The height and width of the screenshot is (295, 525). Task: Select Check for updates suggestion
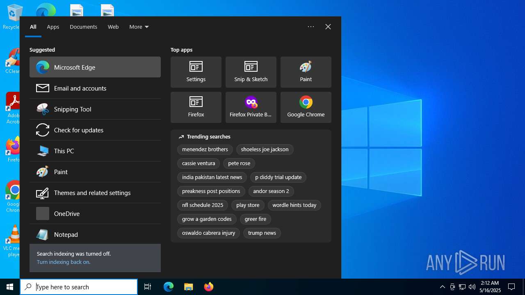pyautogui.click(x=95, y=130)
